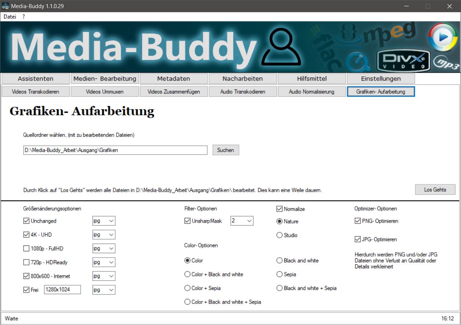Image resolution: width=461 pixels, height=325 pixels.
Task: Close the Media-Buddy window
Action: point(450,6)
